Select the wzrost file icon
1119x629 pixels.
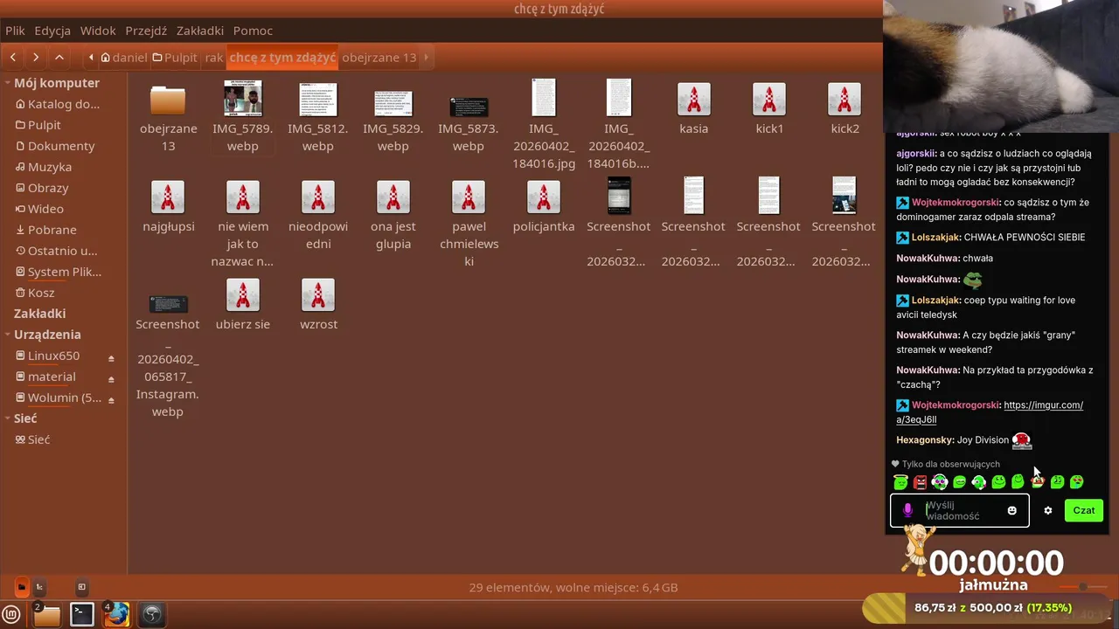tap(318, 295)
